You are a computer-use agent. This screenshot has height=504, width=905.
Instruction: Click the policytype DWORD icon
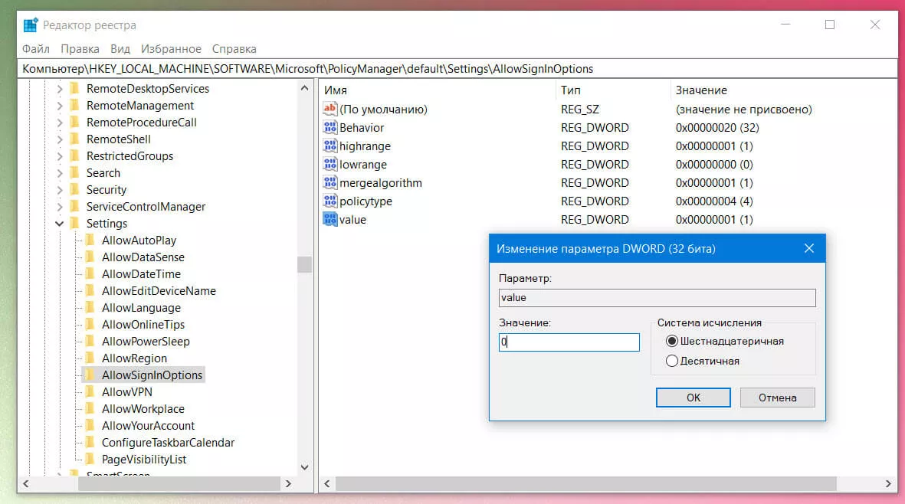pos(330,201)
